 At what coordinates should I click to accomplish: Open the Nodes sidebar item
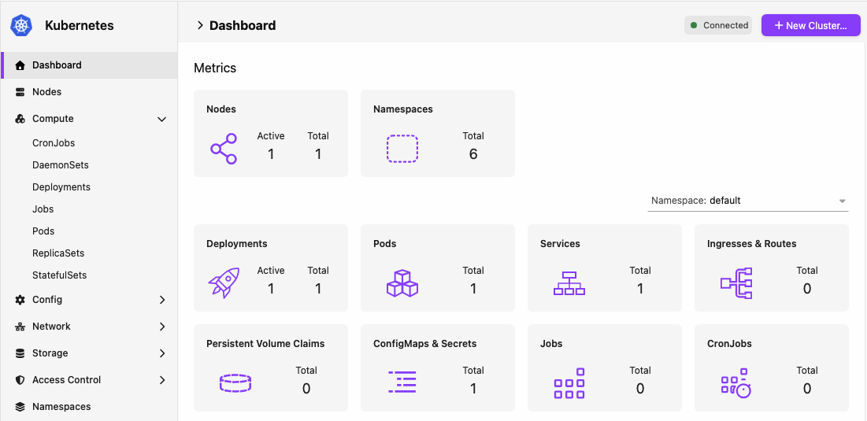pos(88,92)
